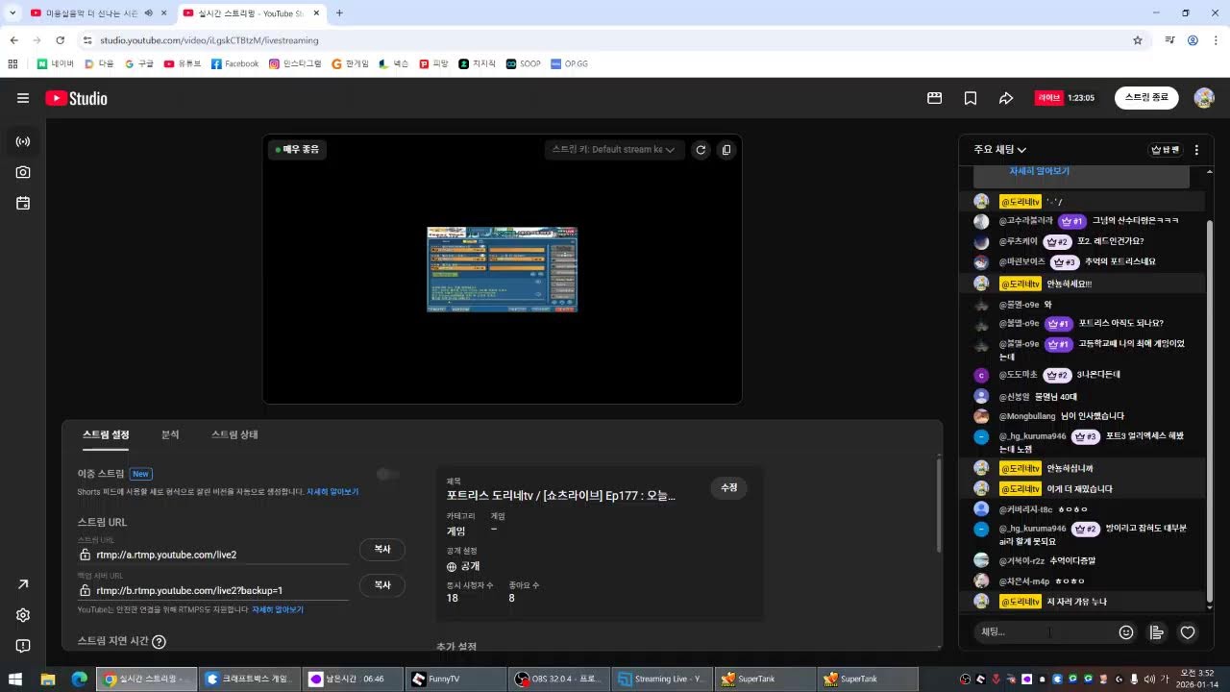Image resolution: width=1230 pixels, height=692 pixels.
Task: Open the OP.GG bookmark
Action: (x=570, y=63)
